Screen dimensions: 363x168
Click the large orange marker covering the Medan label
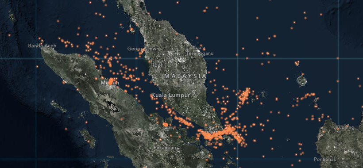click(x=111, y=81)
